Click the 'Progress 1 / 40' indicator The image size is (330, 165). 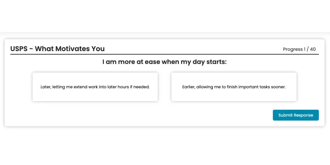[x=299, y=49]
